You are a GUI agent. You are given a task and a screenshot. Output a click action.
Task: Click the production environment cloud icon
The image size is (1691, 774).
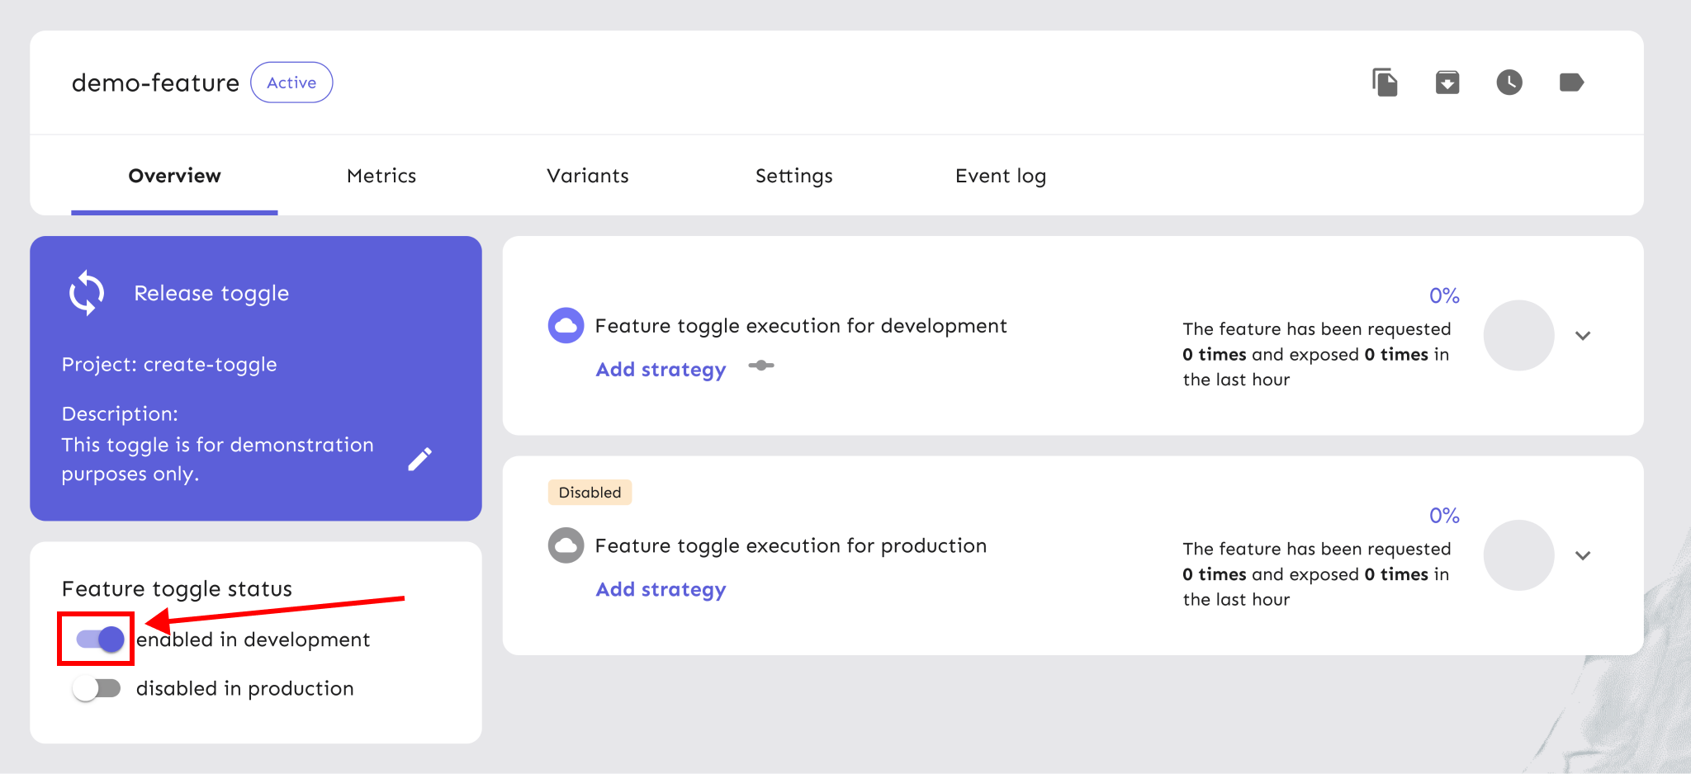click(x=566, y=545)
